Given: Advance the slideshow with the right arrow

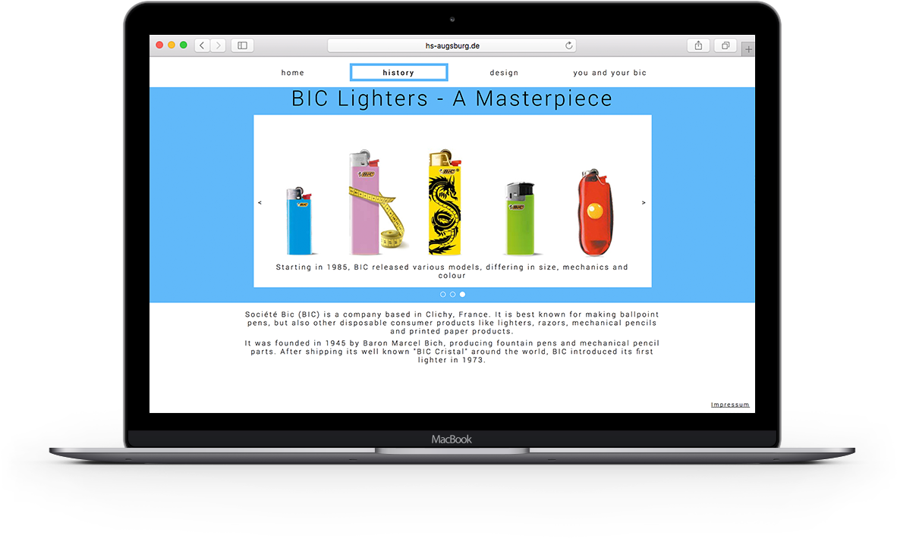Looking at the screenshot, I should tap(644, 202).
